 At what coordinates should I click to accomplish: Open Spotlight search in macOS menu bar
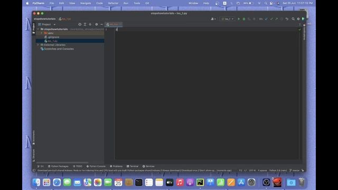click(266, 3)
